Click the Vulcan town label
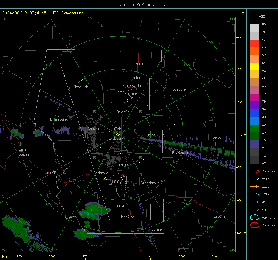The image size is (278, 260). click(x=157, y=230)
